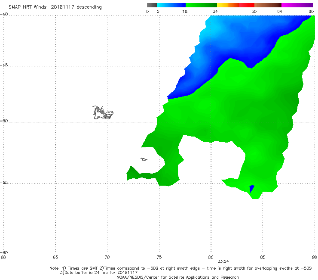The image size is (318, 280).
Task: Click the '34' label under the color bar
Action: 215,11
